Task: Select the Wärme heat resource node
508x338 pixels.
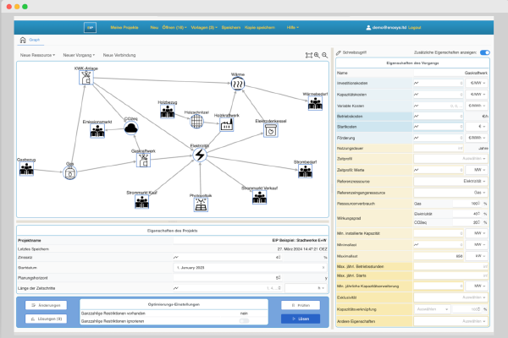Action: point(237,84)
